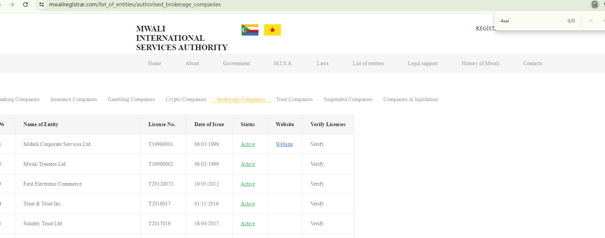This screenshot has height=238, width=605.
Task: Click the 0/0 find results counter
Action: click(571, 21)
